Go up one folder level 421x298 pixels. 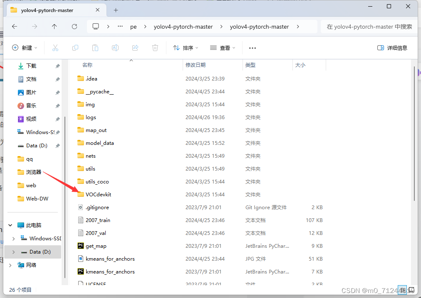point(54,27)
